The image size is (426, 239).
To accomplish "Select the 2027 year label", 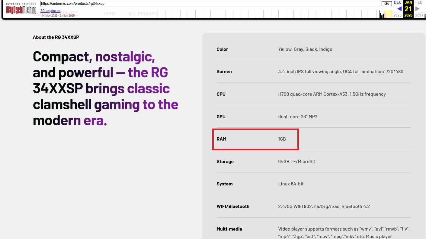I will [419, 15].
